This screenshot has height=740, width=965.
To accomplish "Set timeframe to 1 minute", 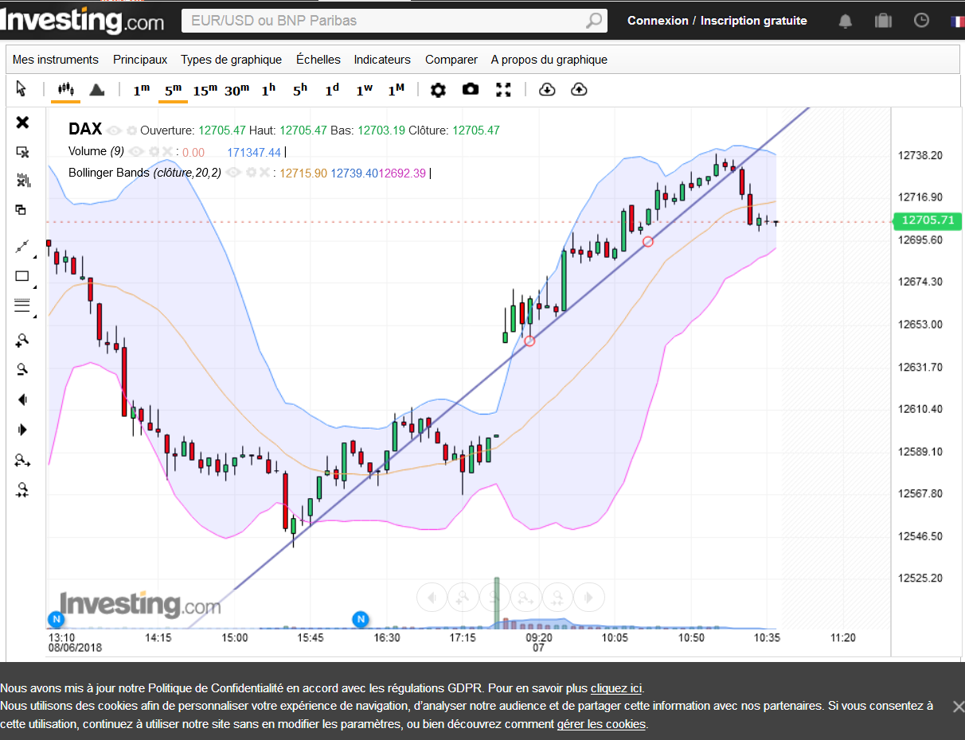I will click(141, 90).
